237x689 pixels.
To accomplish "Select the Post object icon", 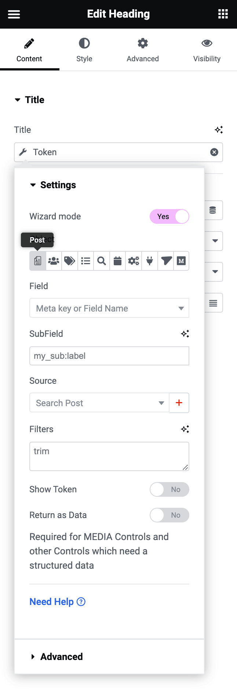I will point(38,261).
